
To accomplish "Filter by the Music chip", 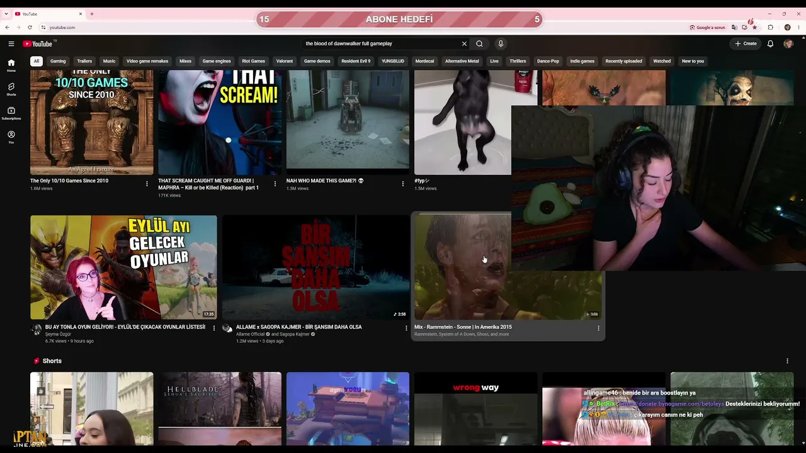I will tap(110, 61).
